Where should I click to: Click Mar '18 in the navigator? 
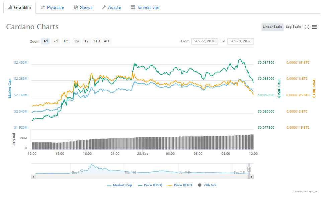coord(131,173)
